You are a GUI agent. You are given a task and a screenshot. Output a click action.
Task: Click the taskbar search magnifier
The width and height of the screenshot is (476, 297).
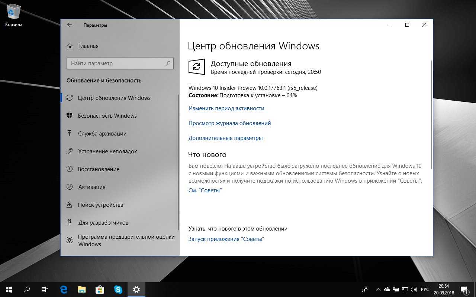pyautogui.click(x=27, y=290)
